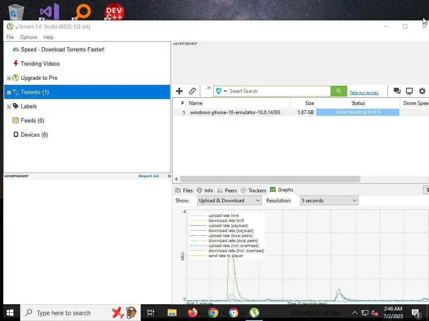Open File Explorer from taskbar
The height and width of the screenshot is (321, 429).
[172, 313]
